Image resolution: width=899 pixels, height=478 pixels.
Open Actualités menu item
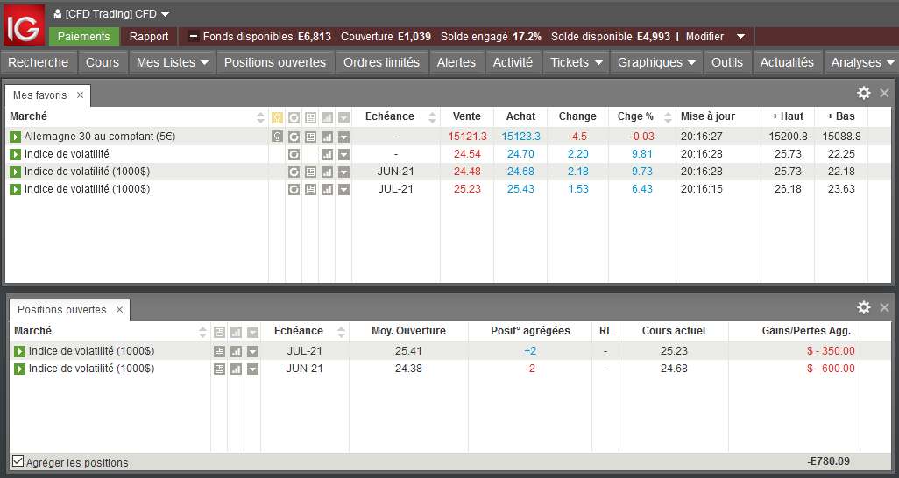pyautogui.click(x=787, y=62)
